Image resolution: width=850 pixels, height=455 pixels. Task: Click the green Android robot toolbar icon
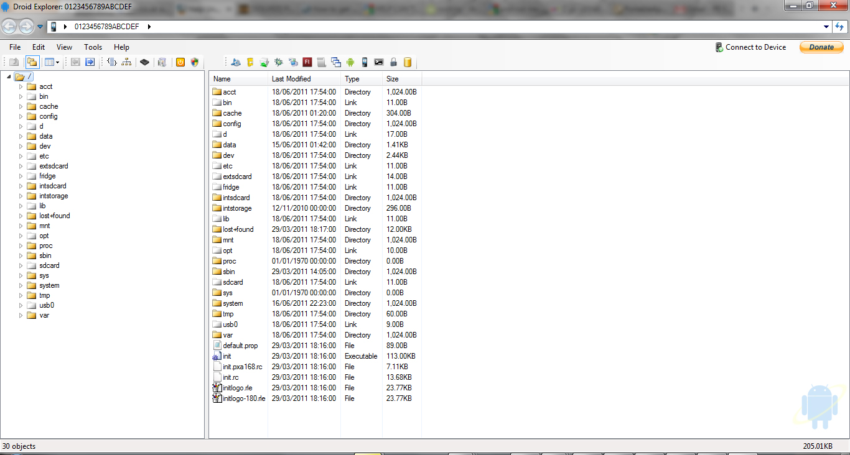(350, 62)
